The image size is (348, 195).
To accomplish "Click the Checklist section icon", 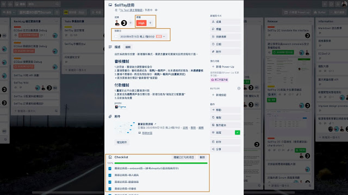I will pos(110,157).
